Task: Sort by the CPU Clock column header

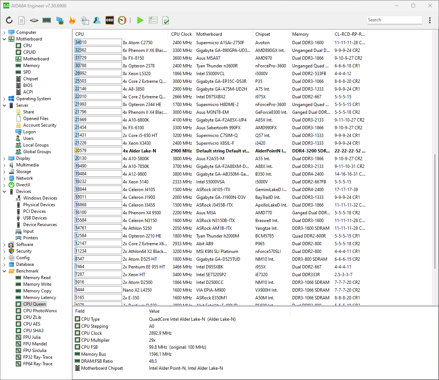Action: [x=182, y=34]
